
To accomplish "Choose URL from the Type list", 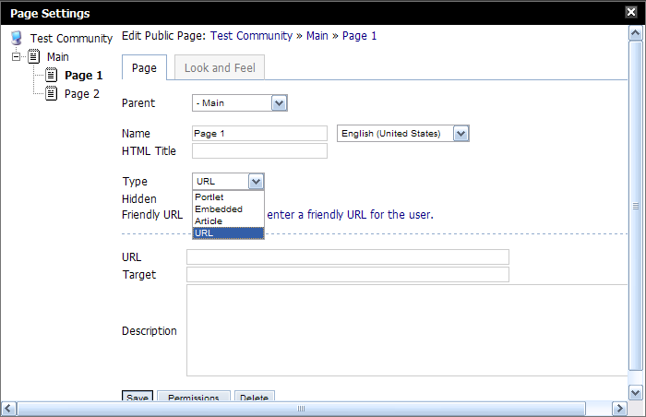I will (x=228, y=232).
